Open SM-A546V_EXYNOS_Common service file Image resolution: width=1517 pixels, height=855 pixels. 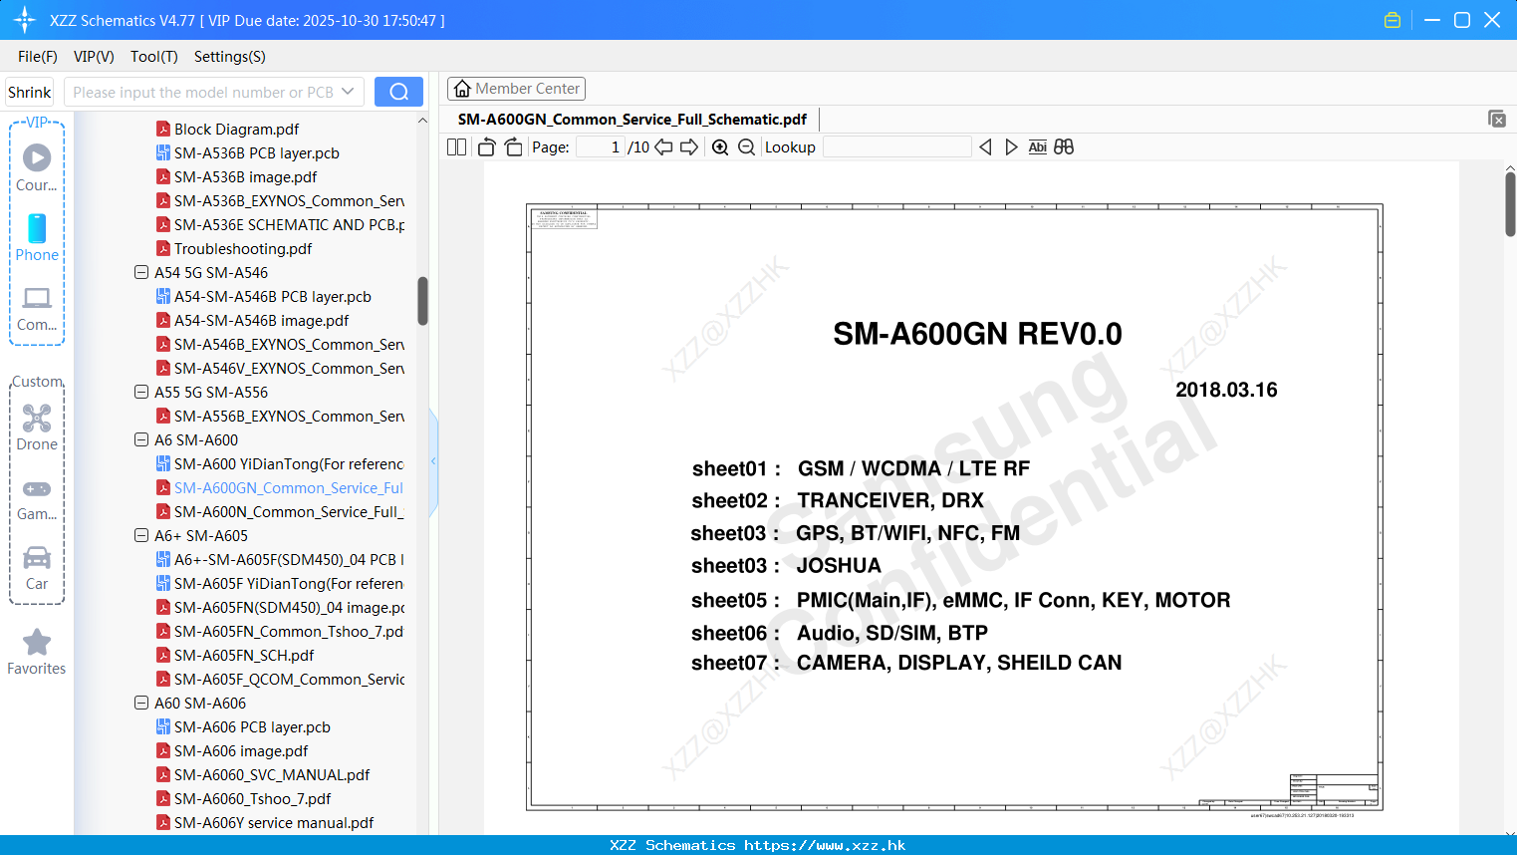(x=280, y=368)
